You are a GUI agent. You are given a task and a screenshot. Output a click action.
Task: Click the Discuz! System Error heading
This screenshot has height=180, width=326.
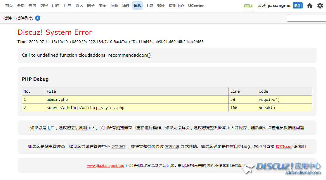click(x=55, y=32)
